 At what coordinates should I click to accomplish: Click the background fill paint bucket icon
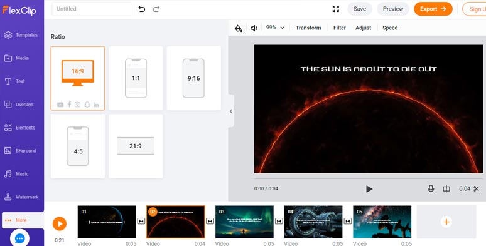pos(238,28)
